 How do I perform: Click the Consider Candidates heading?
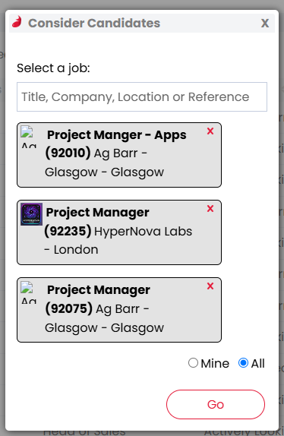click(x=94, y=23)
